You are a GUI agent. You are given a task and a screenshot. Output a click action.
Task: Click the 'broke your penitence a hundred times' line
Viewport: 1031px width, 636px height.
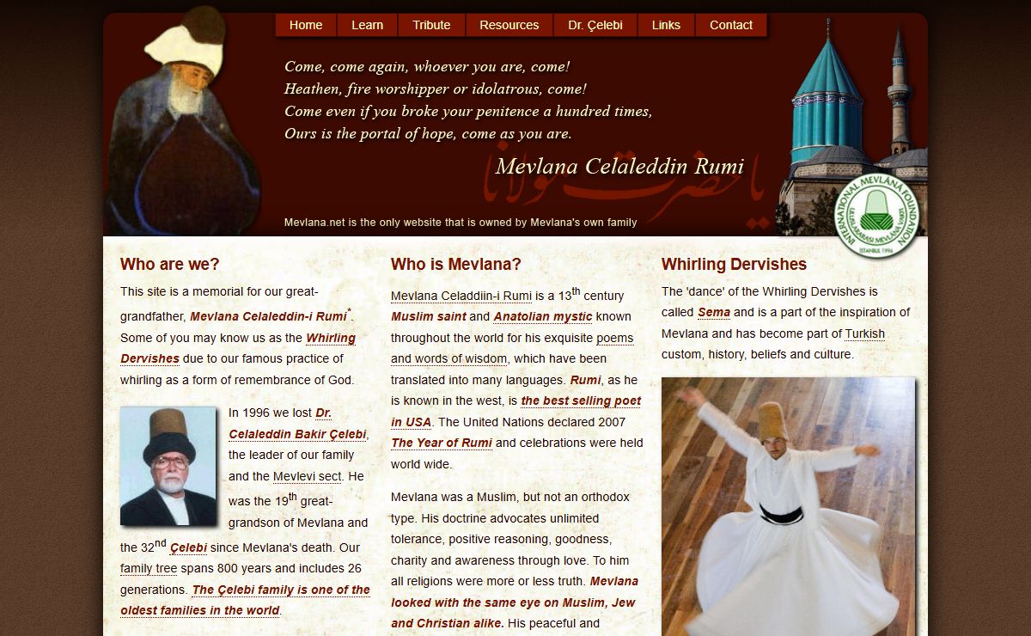(468, 111)
